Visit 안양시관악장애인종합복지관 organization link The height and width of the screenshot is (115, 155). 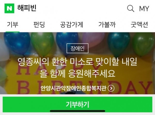pos(73,88)
